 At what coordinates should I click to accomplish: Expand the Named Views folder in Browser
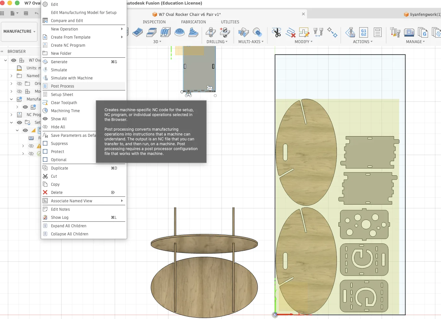11,76
